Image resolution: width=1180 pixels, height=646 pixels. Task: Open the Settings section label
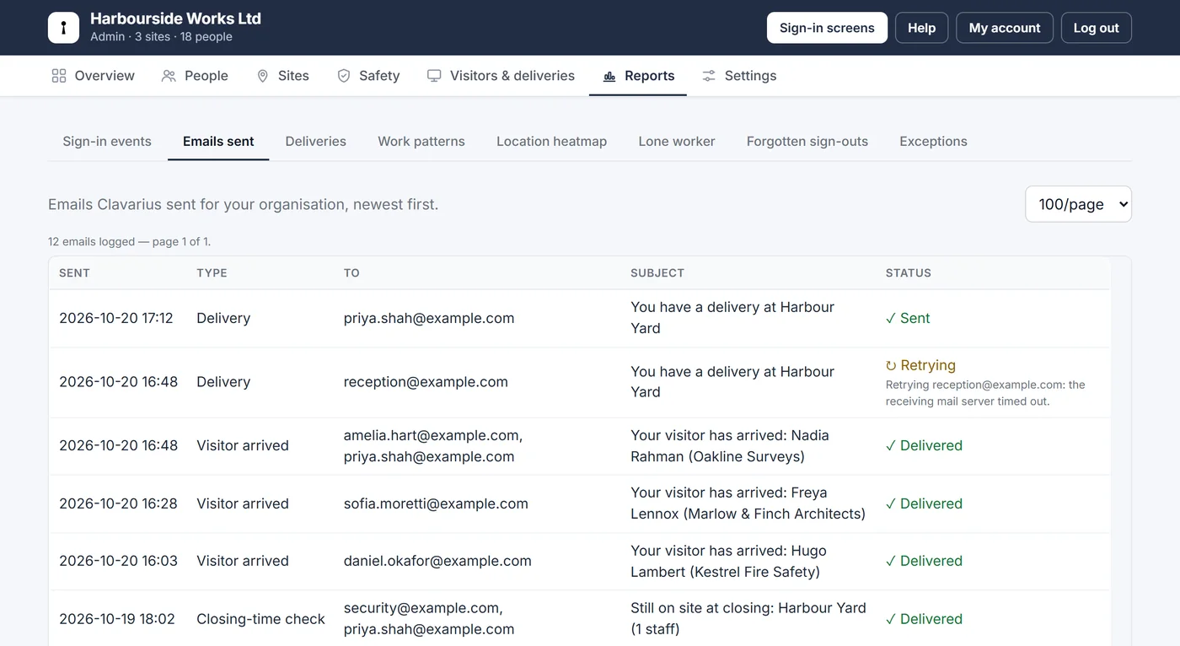750,76
